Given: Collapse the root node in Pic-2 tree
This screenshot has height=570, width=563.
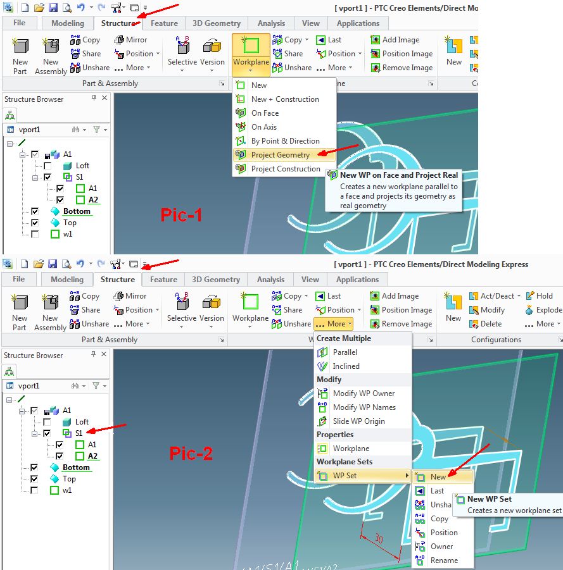Looking at the screenshot, I should point(9,400).
